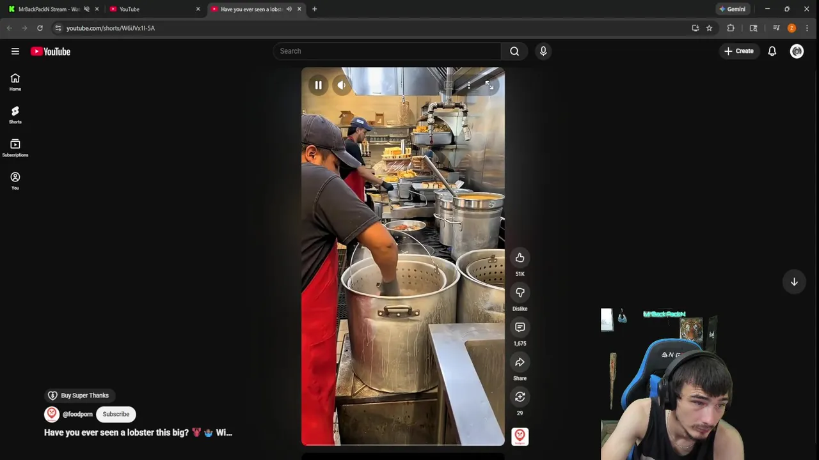Open the 1,675 comments panel
Viewport: 819px width, 460px height.
[x=520, y=327]
